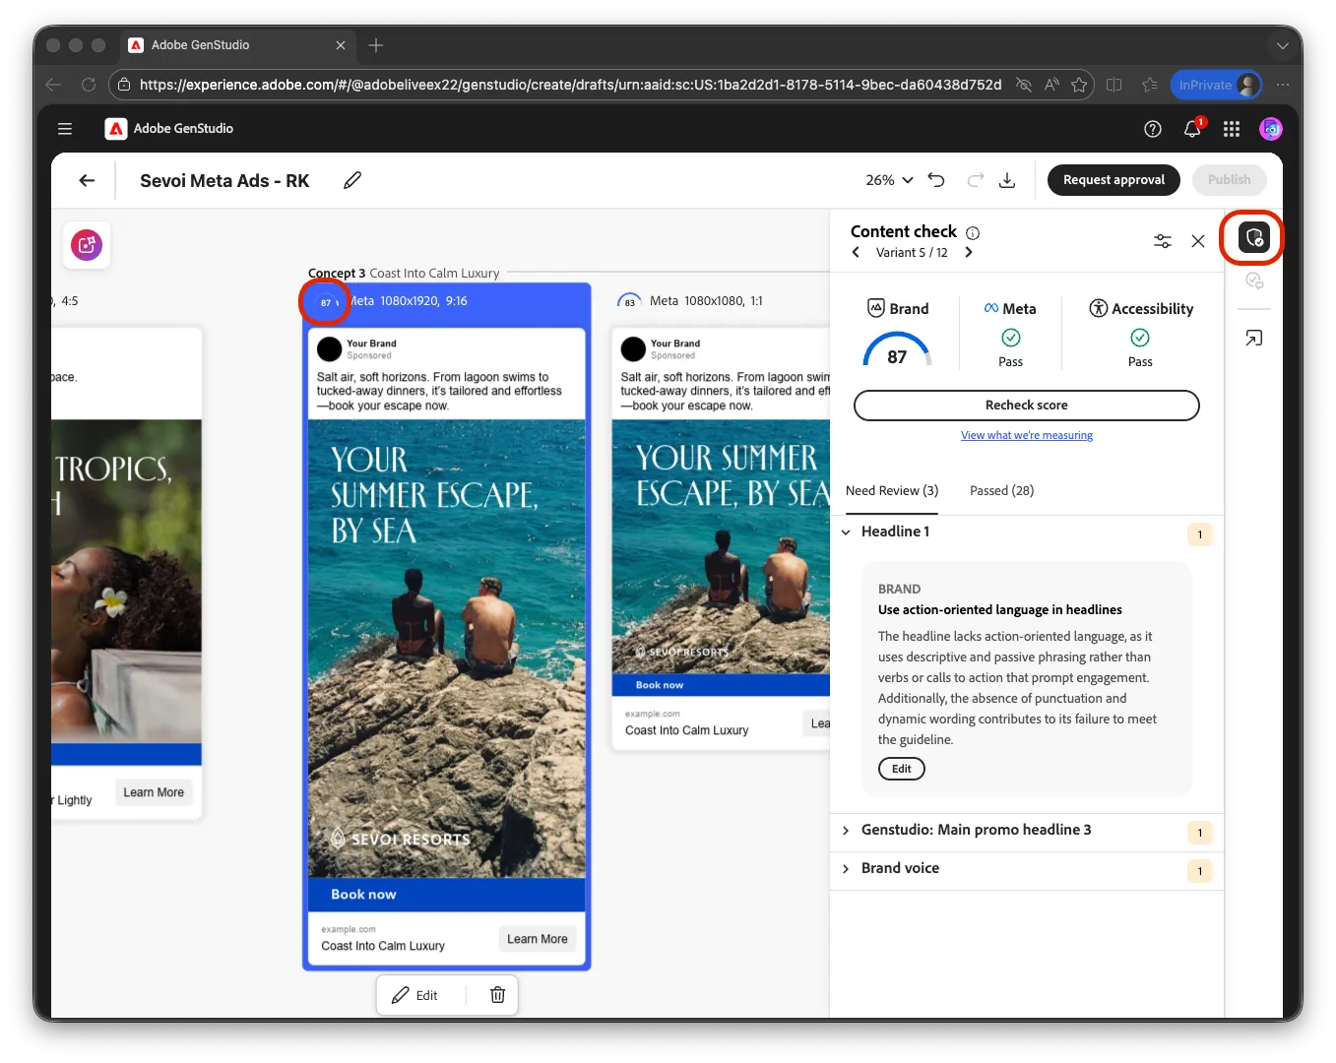Open View what we're measuring link

pyautogui.click(x=1027, y=436)
